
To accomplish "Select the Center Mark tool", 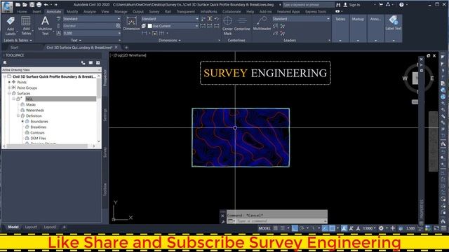I will click(x=227, y=26).
